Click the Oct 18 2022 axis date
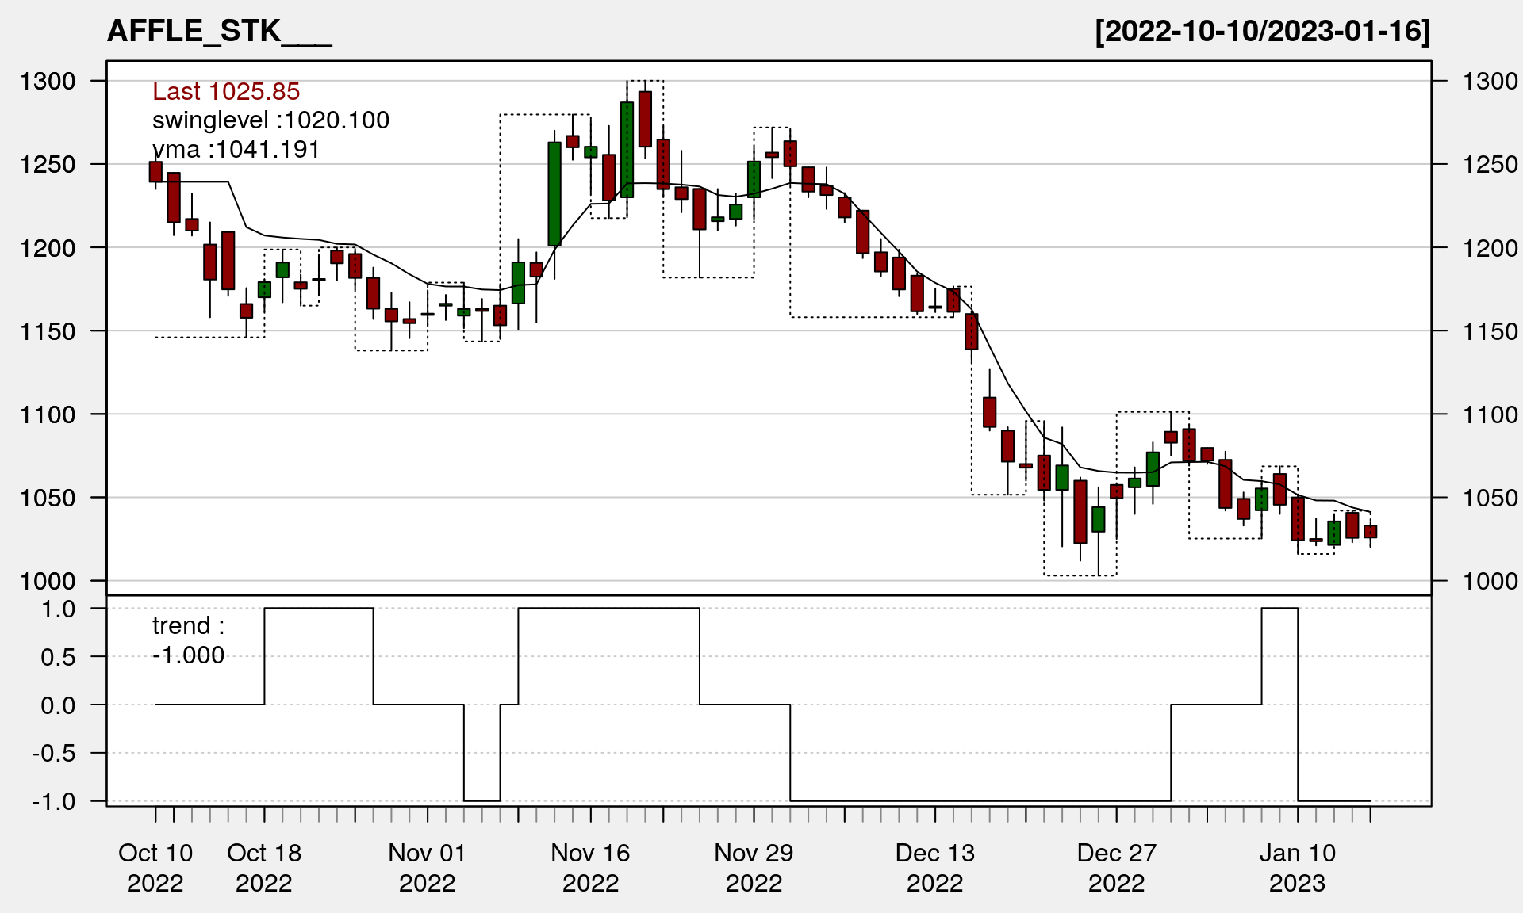 coord(264,867)
